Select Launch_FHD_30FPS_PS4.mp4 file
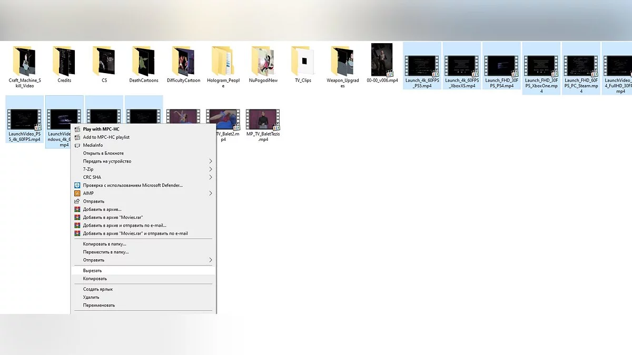 pyautogui.click(x=501, y=66)
